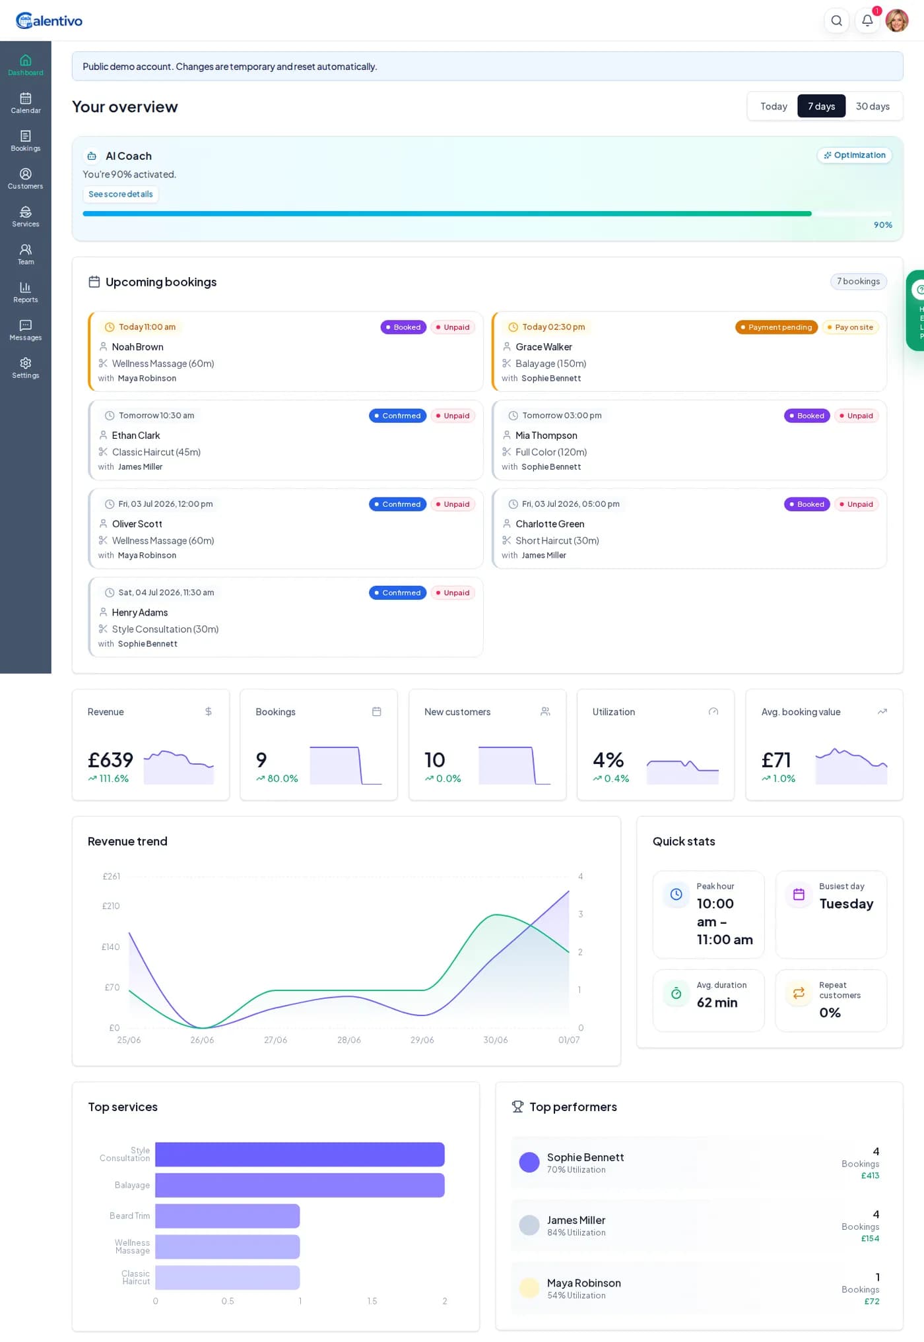This screenshot has width=924, height=1342.
Task: Open Noah Brown's booking card
Action: (286, 352)
